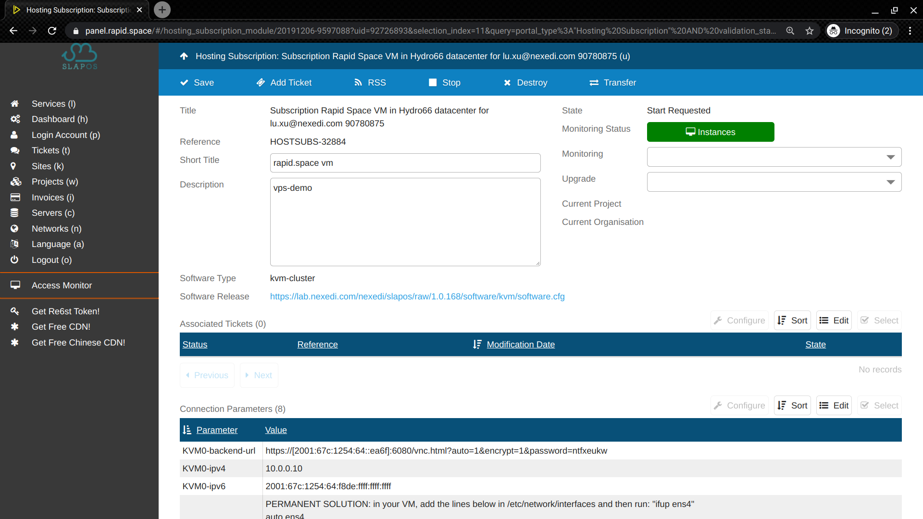The height and width of the screenshot is (519, 923).
Task: Destroy the hosting subscription
Action: point(525,83)
